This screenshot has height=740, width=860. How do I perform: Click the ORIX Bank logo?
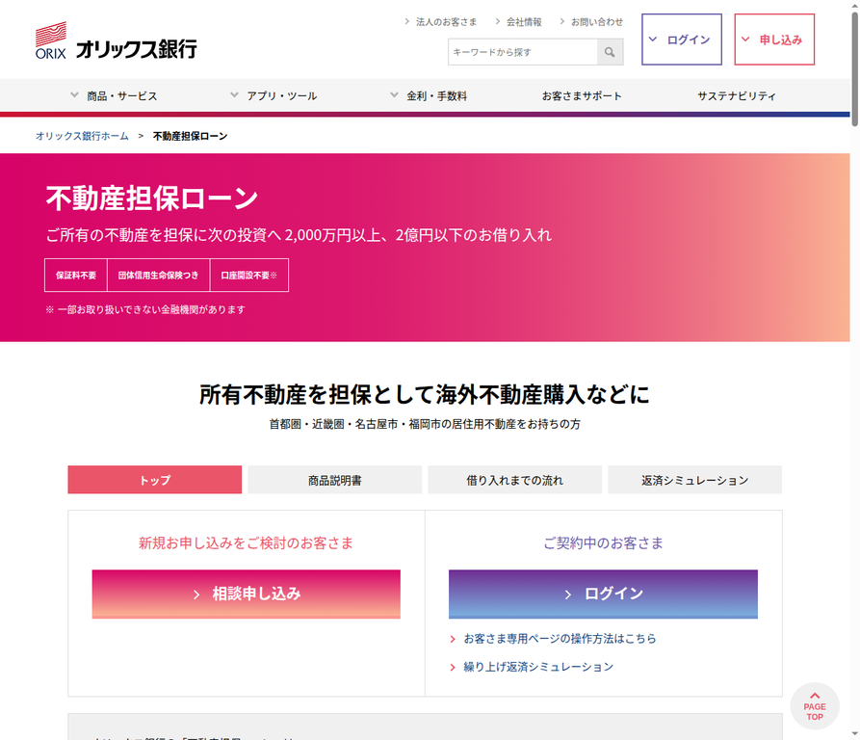[x=117, y=40]
